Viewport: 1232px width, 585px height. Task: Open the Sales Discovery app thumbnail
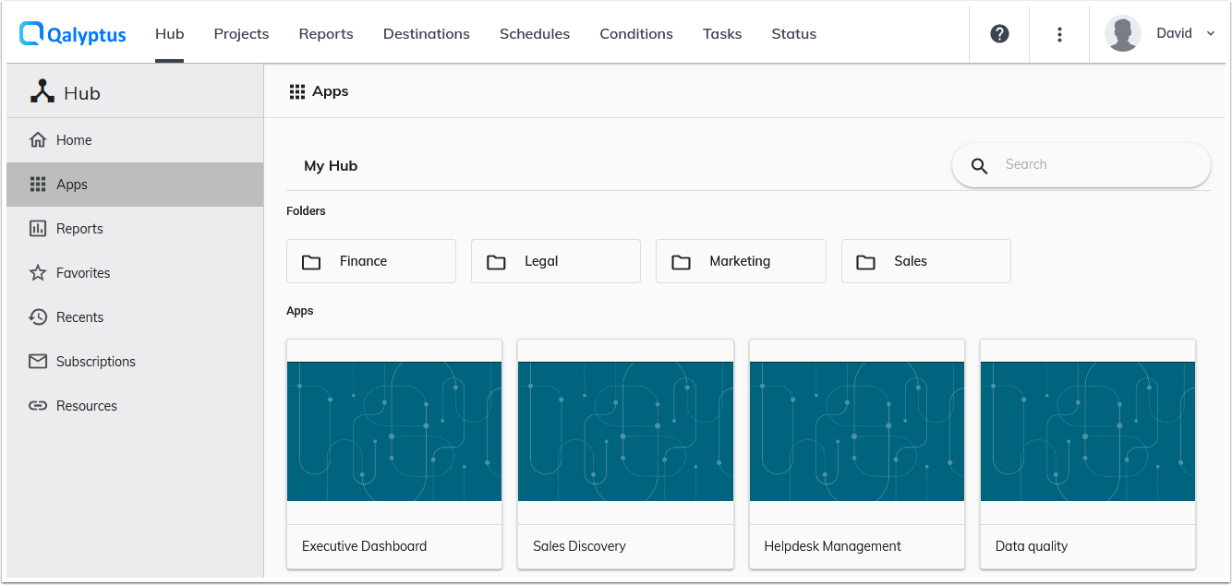click(x=624, y=432)
